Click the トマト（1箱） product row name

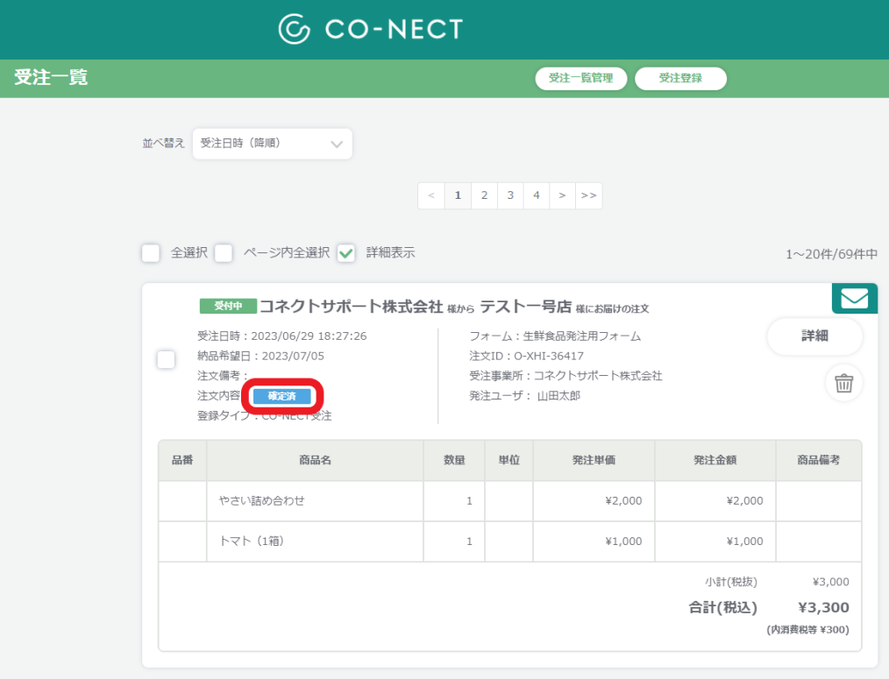[x=252, y=541]
